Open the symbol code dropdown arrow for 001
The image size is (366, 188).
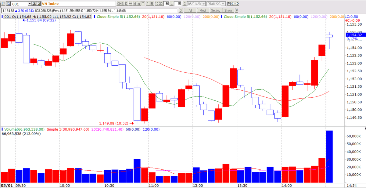pos(30,4)
